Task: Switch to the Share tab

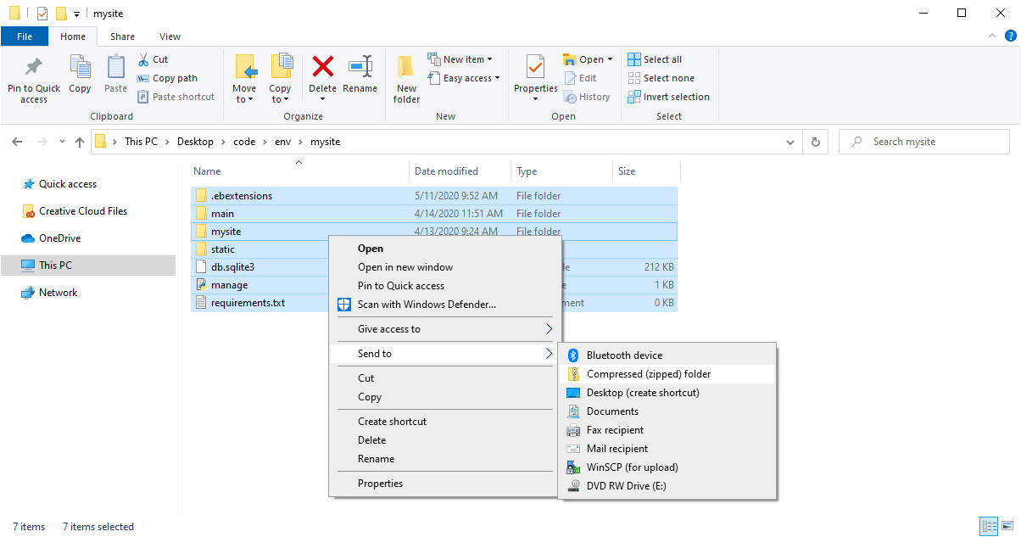Action: (122, 36)
